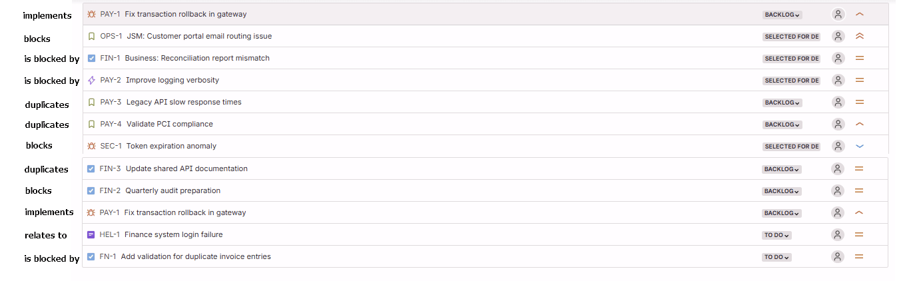The height and width of the screenshot is (289, 923).
Task: Open the "Business: Reconciliation report mismatch" issue
Action: click(x=197, y=58)
